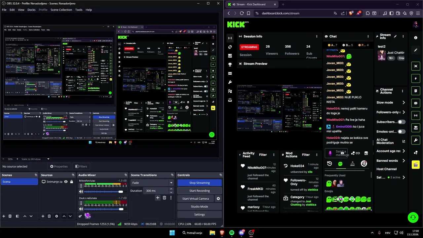Expand Slow mode settings

(x=404, y=102)
